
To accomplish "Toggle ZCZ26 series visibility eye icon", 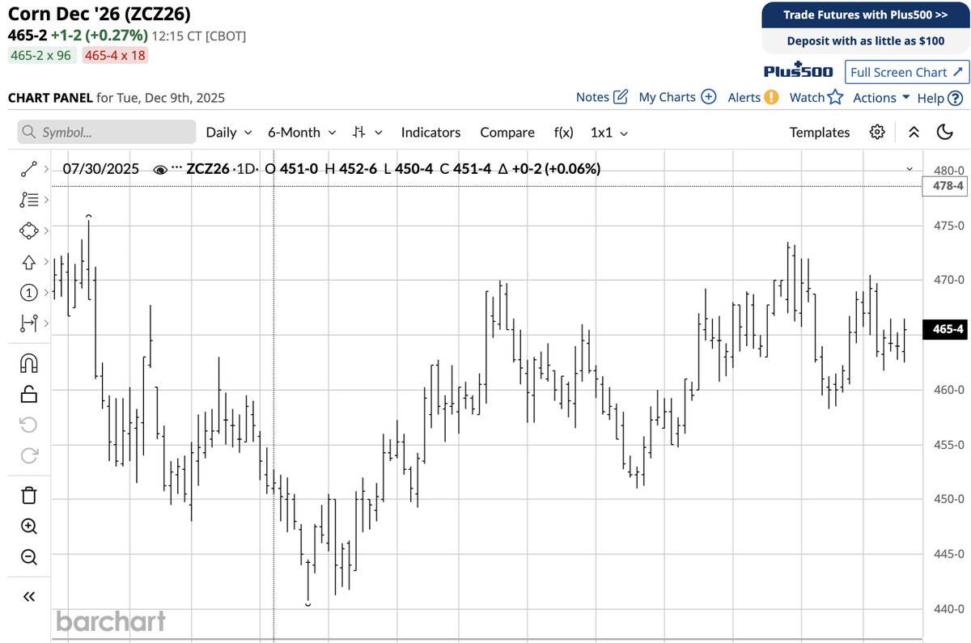I will pyautogui.click(x=160, y=169).
